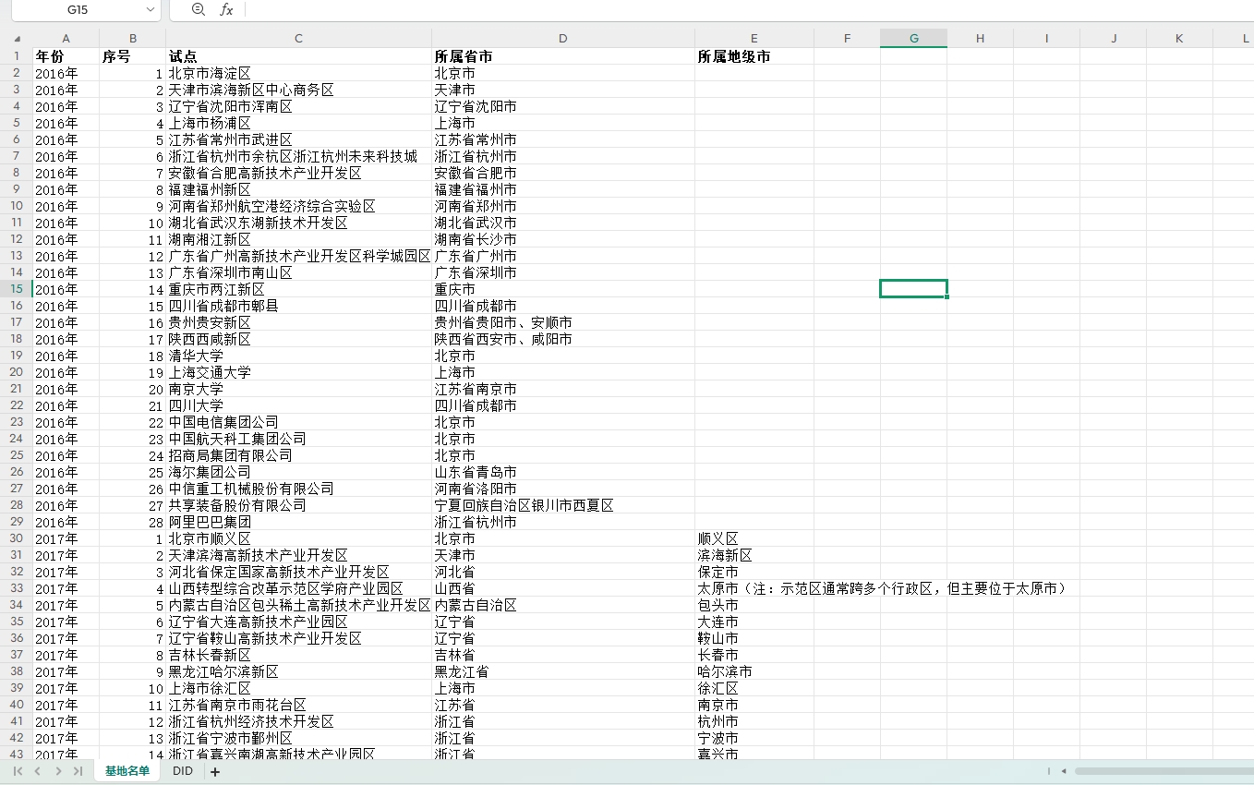Add a new sheet with the plus icon
The image size is (1254, 785).
coord(215,772)
